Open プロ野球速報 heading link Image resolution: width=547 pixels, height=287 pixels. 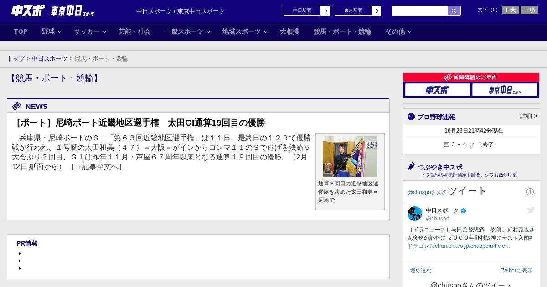tap(436, 117)
